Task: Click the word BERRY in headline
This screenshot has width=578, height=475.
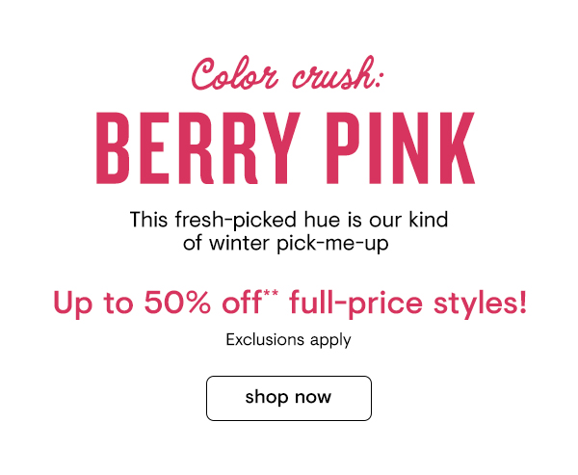Action: [197, 147]
